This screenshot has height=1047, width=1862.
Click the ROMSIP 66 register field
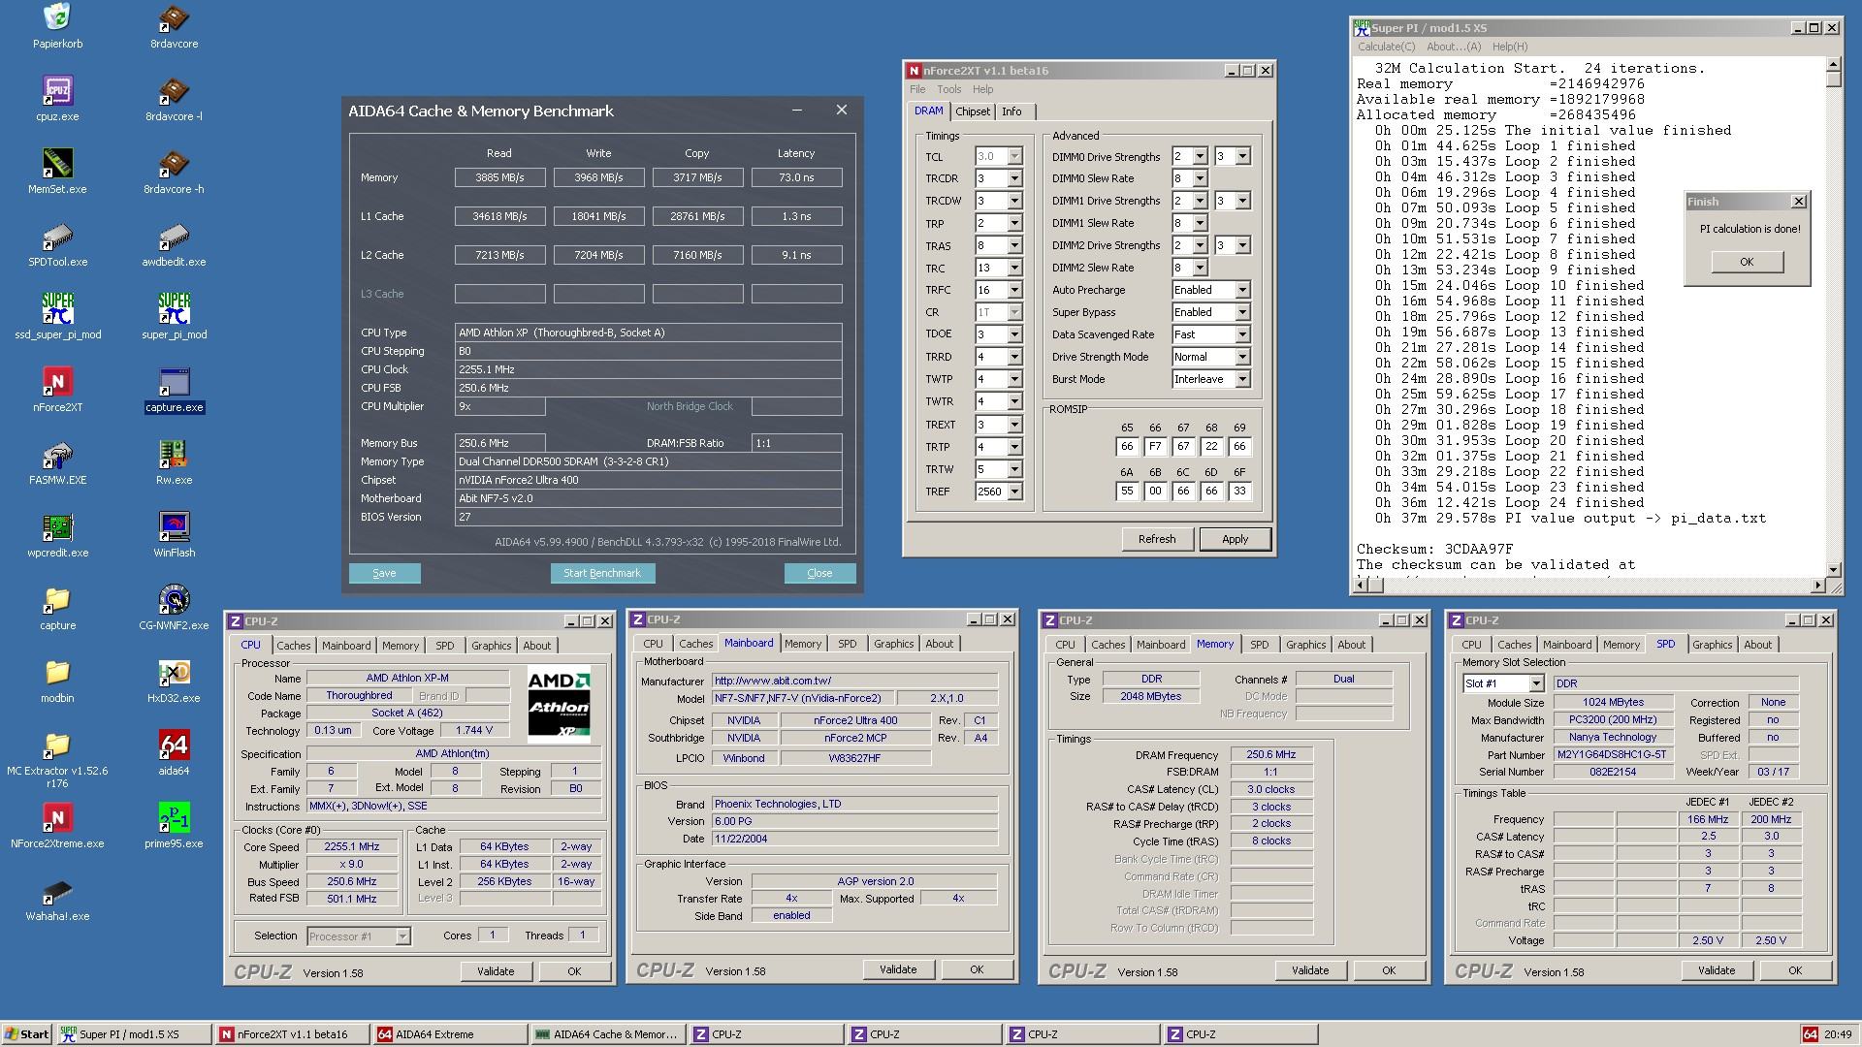1155,447
